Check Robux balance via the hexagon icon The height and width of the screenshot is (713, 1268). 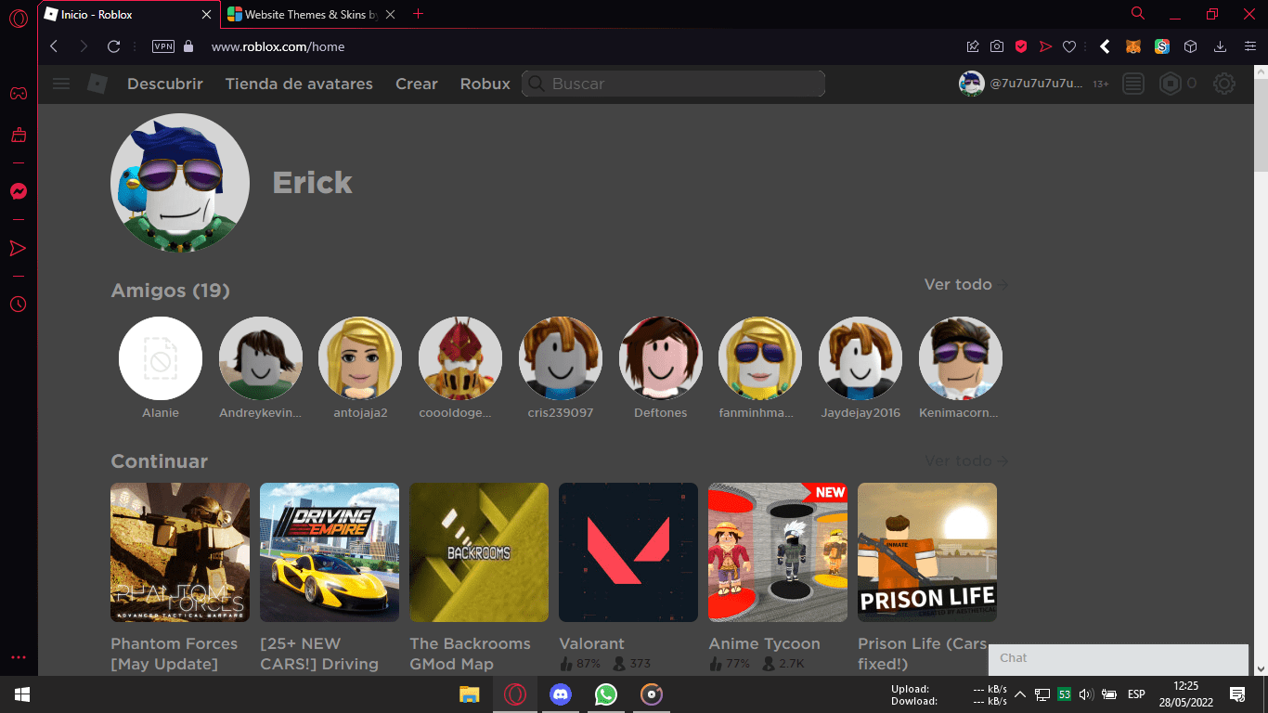click(x=1170, y=84)
